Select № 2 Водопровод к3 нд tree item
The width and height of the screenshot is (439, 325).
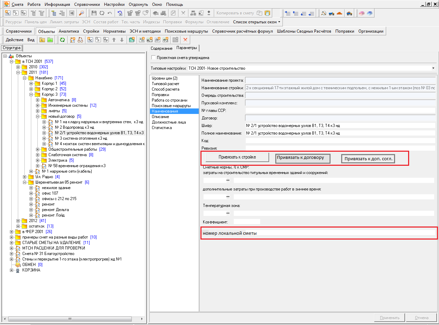tap(74, 127)
